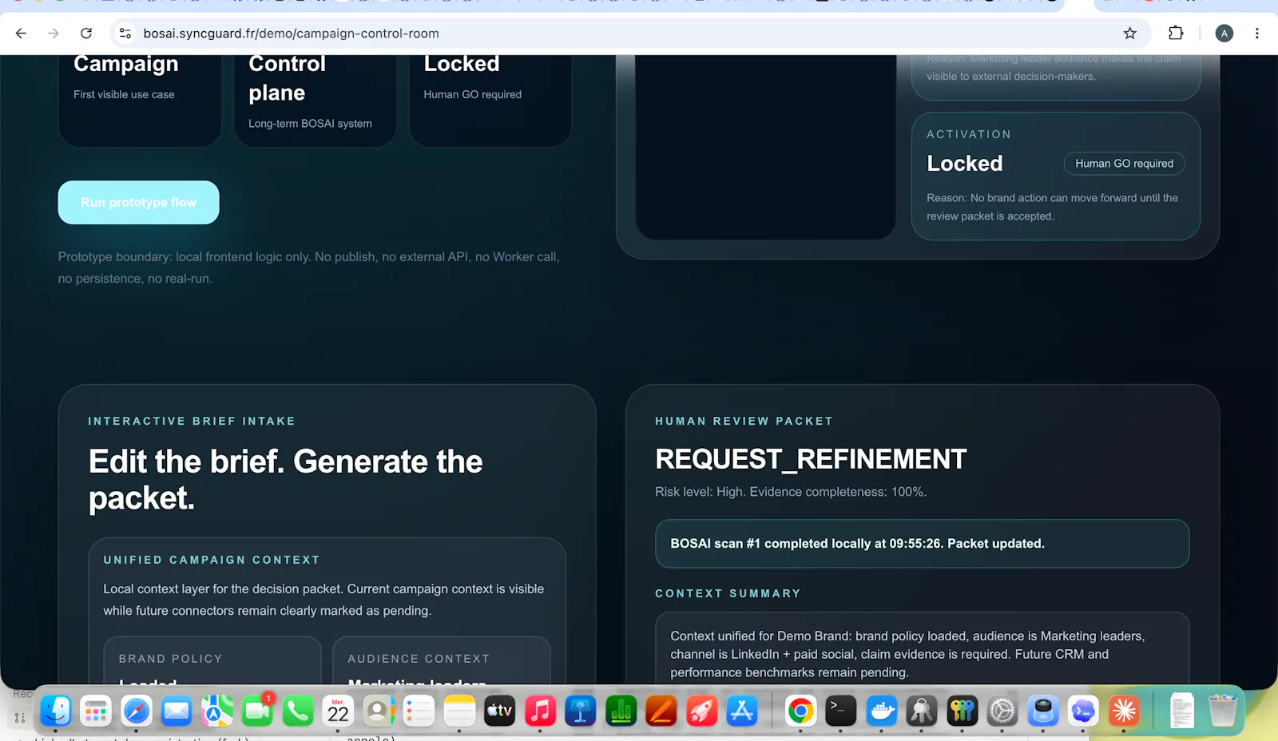Open the Chrome profile avatar A
The image size is (1278, 741).
[1224, 34]
